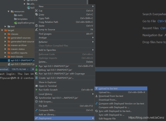Viewport: 166px width, 121px height.
Task: Collapse the target folder arrow
Action: click(x=2, y=30)
